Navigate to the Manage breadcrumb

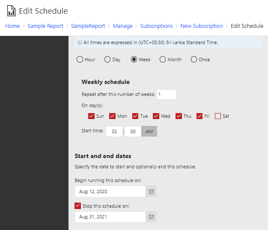click(123, 26)
